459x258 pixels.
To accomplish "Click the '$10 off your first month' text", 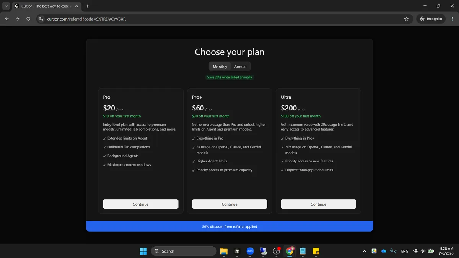I will [x=122, y=116].
